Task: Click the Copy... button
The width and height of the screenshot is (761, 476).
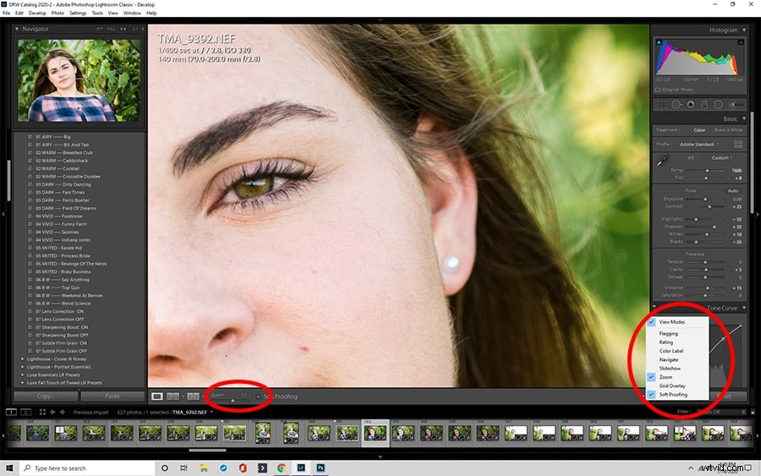Action: 46,397
